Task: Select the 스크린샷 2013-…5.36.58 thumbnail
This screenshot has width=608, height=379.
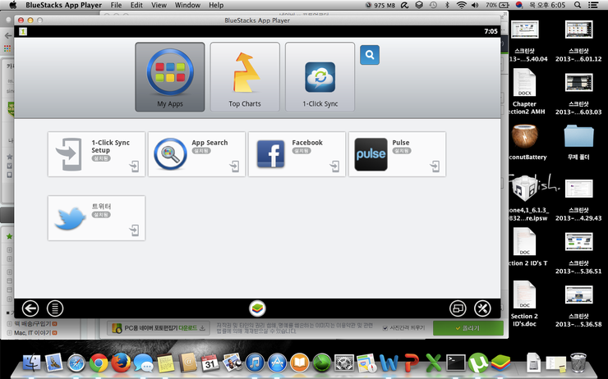Action: [x=578, y=295]
